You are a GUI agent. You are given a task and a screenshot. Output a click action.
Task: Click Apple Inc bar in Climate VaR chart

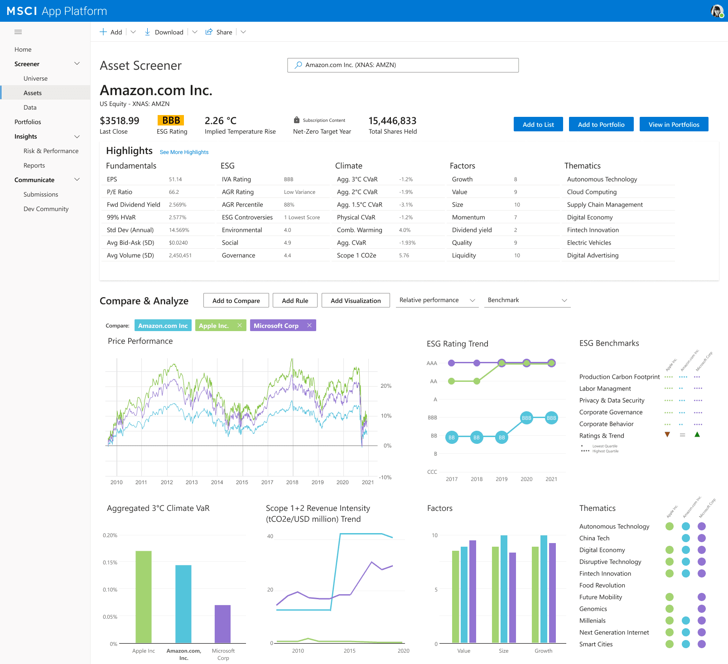click(x=144, y=597)
